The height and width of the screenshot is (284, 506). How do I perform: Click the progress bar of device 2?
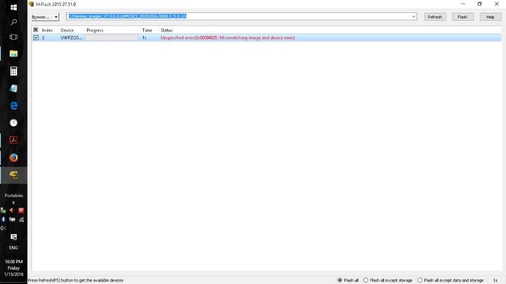pos(112,38)
